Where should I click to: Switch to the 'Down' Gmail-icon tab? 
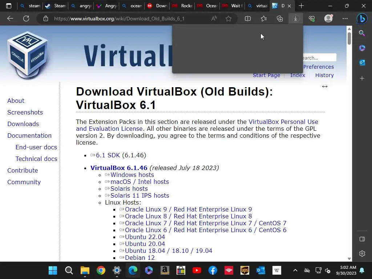pos(157,6)
